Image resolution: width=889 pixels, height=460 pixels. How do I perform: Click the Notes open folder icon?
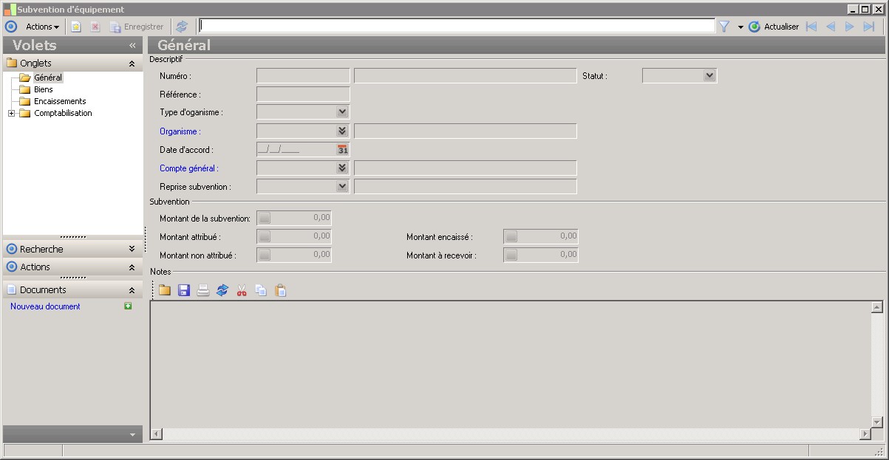(165, 291)
